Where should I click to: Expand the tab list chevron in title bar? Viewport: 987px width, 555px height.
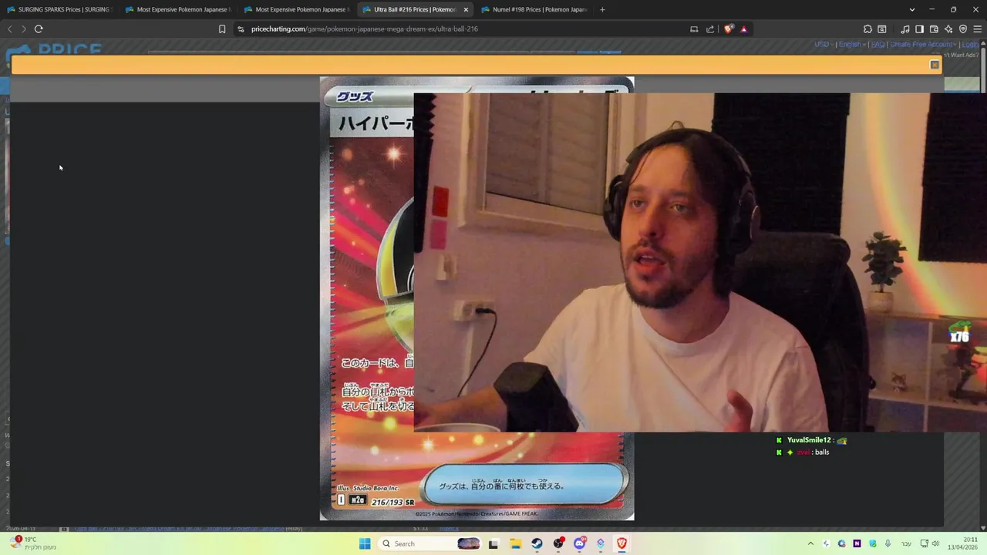(912, 9)
